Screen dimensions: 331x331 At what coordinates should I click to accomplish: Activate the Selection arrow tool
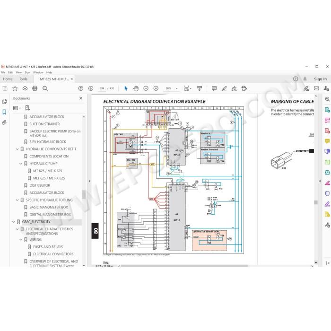point(126,88)
